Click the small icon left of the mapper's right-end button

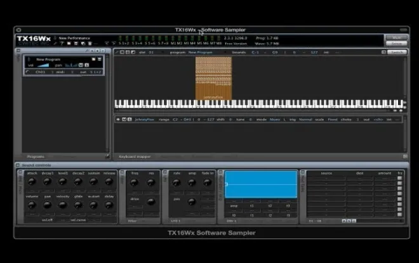(383, 52)
